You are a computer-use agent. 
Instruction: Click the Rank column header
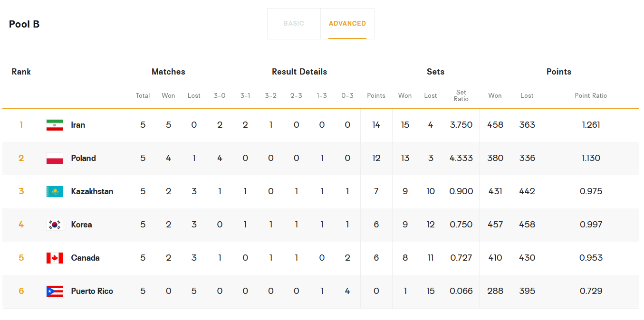coord(21,72)
